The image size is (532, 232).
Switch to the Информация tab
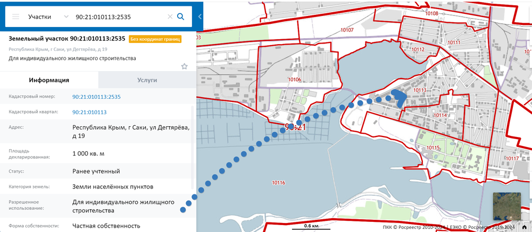49,80
